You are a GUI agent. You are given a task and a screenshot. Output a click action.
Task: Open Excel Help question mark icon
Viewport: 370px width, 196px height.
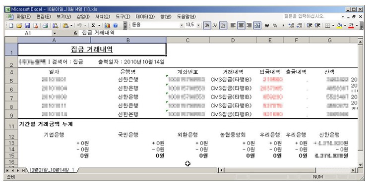pyautogui.click(x=116, y=25)
